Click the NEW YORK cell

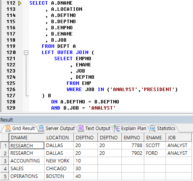point(59,161)
